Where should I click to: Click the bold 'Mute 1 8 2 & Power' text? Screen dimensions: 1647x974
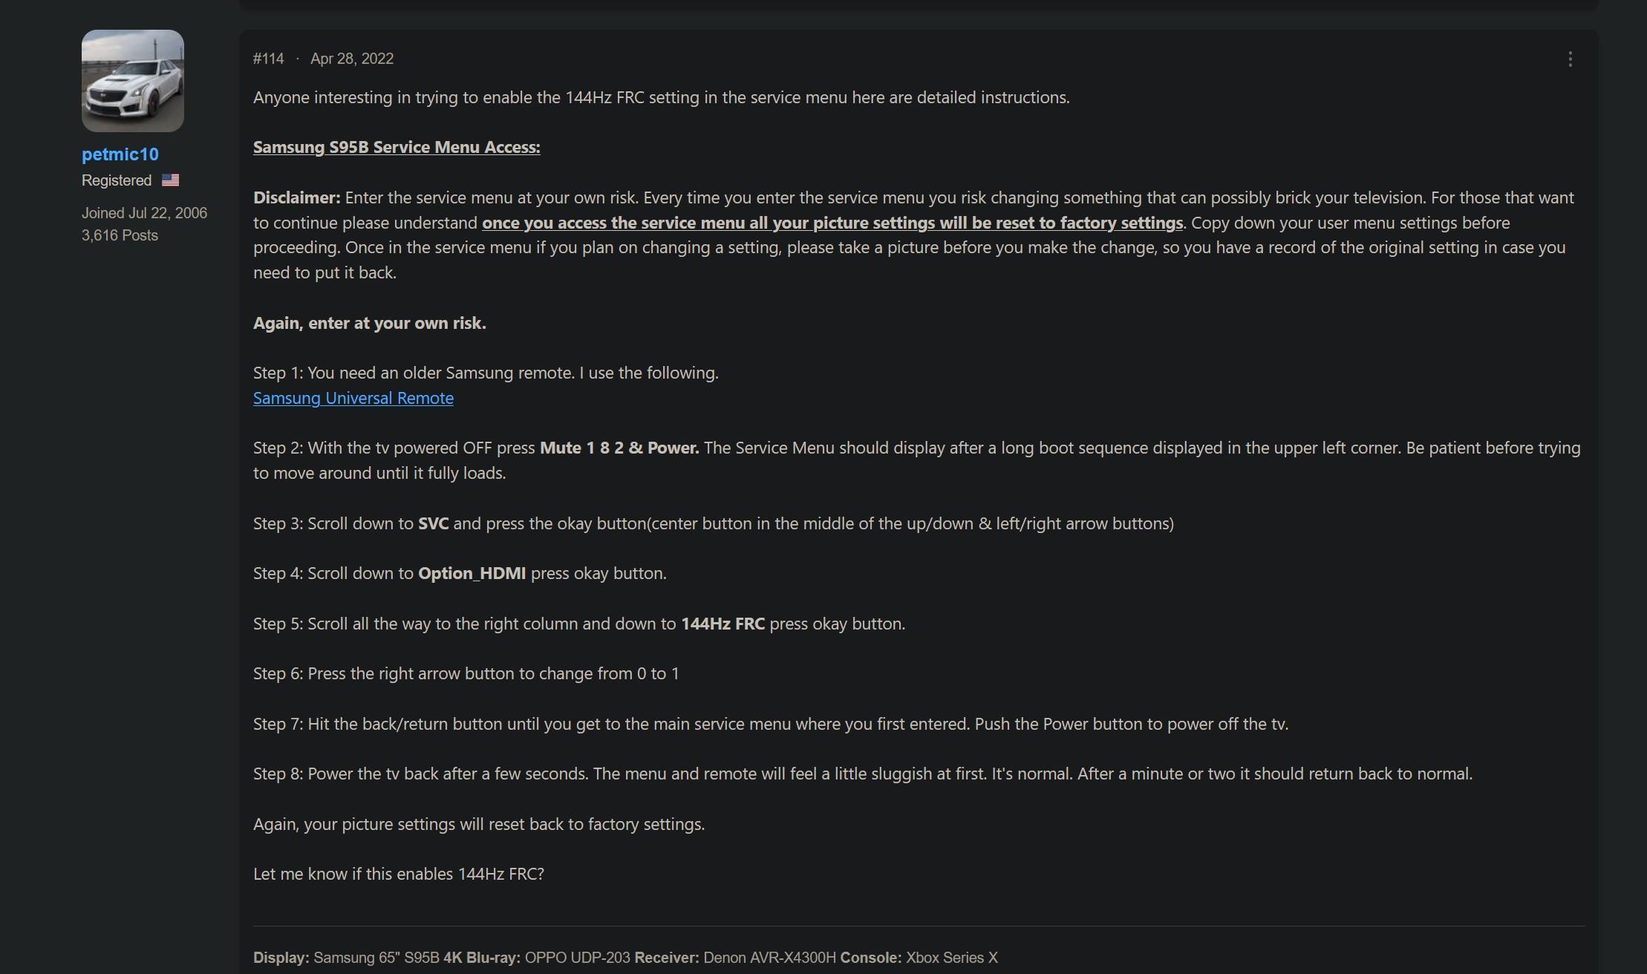coord(619,448)
